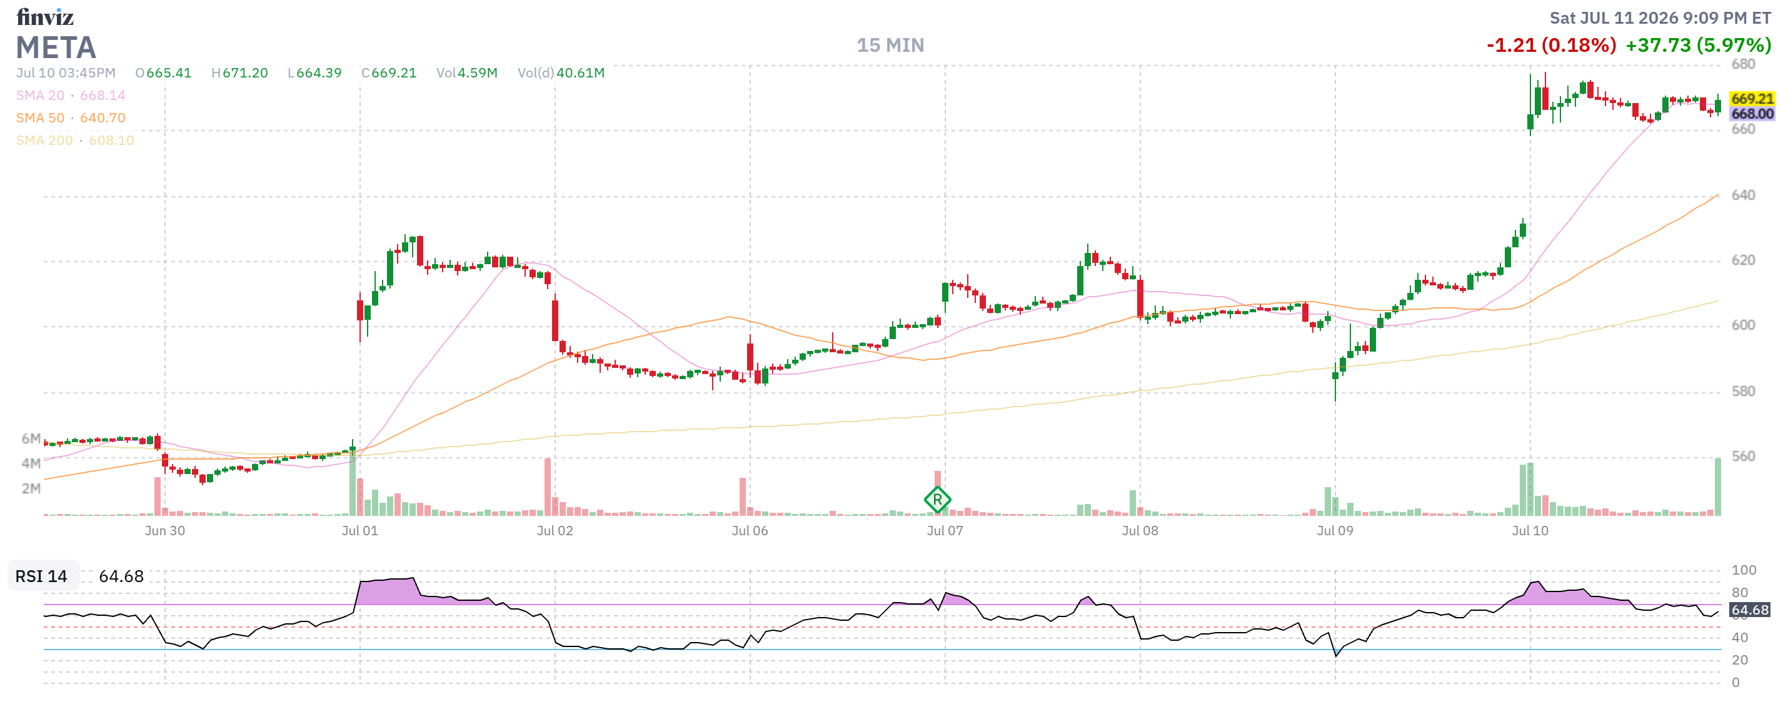The width and height of the screenshot is (1788, 702).
Task: Click the Jul 01 date label
Action: pyautogui.click(x=359, y=531)
